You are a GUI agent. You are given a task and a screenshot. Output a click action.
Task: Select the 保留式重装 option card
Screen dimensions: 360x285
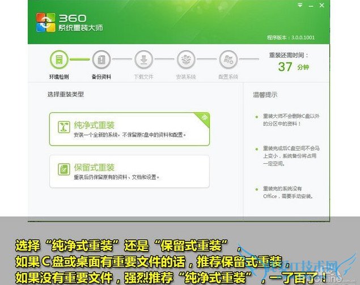pos(129,172)
